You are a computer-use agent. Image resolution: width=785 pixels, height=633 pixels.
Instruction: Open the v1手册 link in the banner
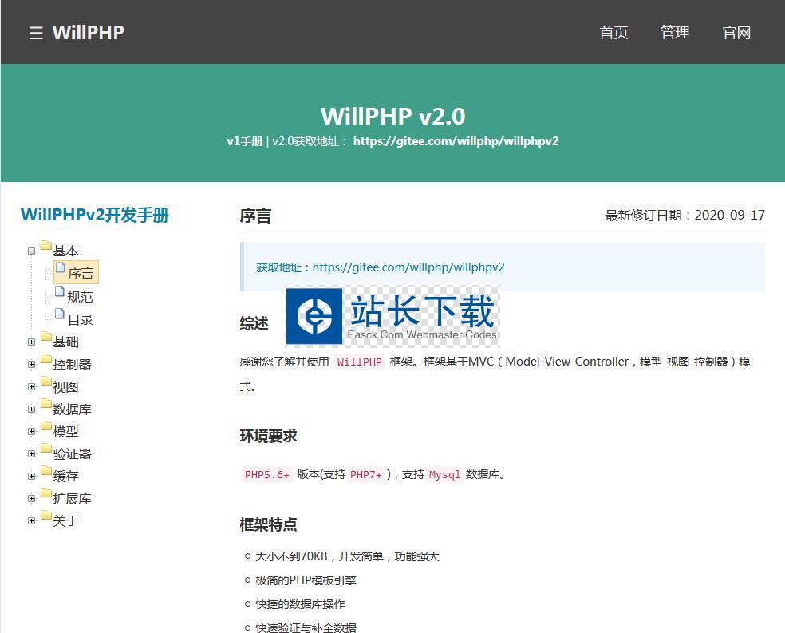244,141
